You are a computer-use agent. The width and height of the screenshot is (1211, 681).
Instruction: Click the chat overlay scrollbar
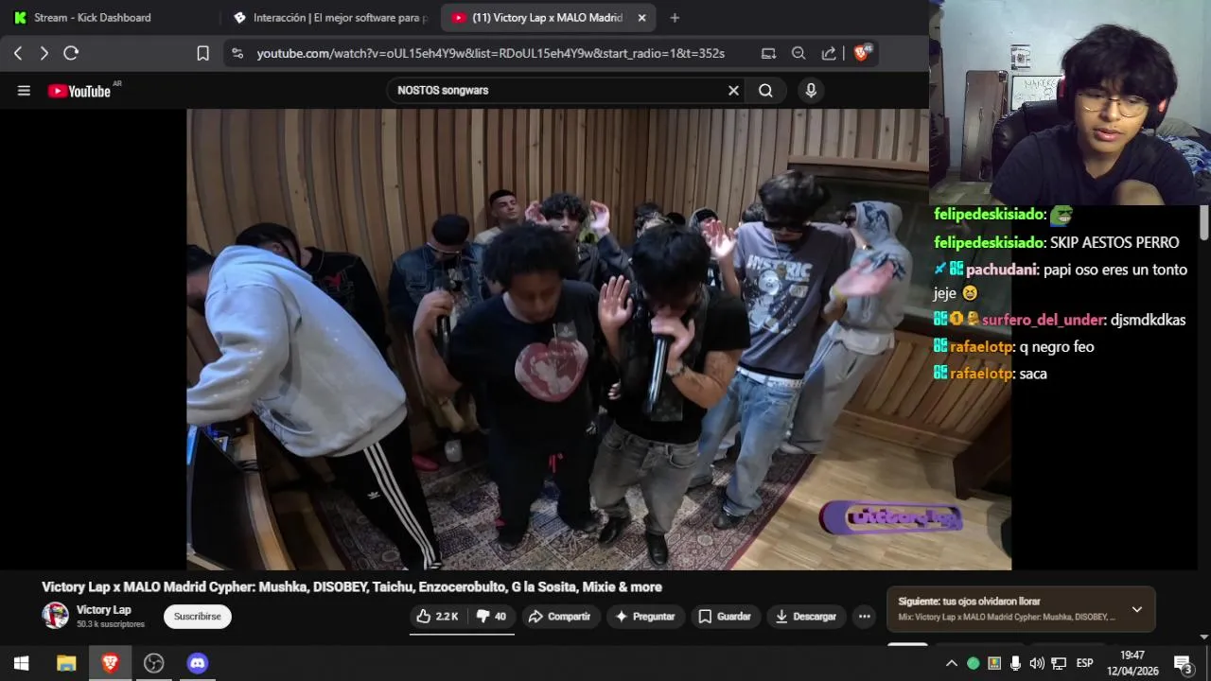pos(1204,222)
